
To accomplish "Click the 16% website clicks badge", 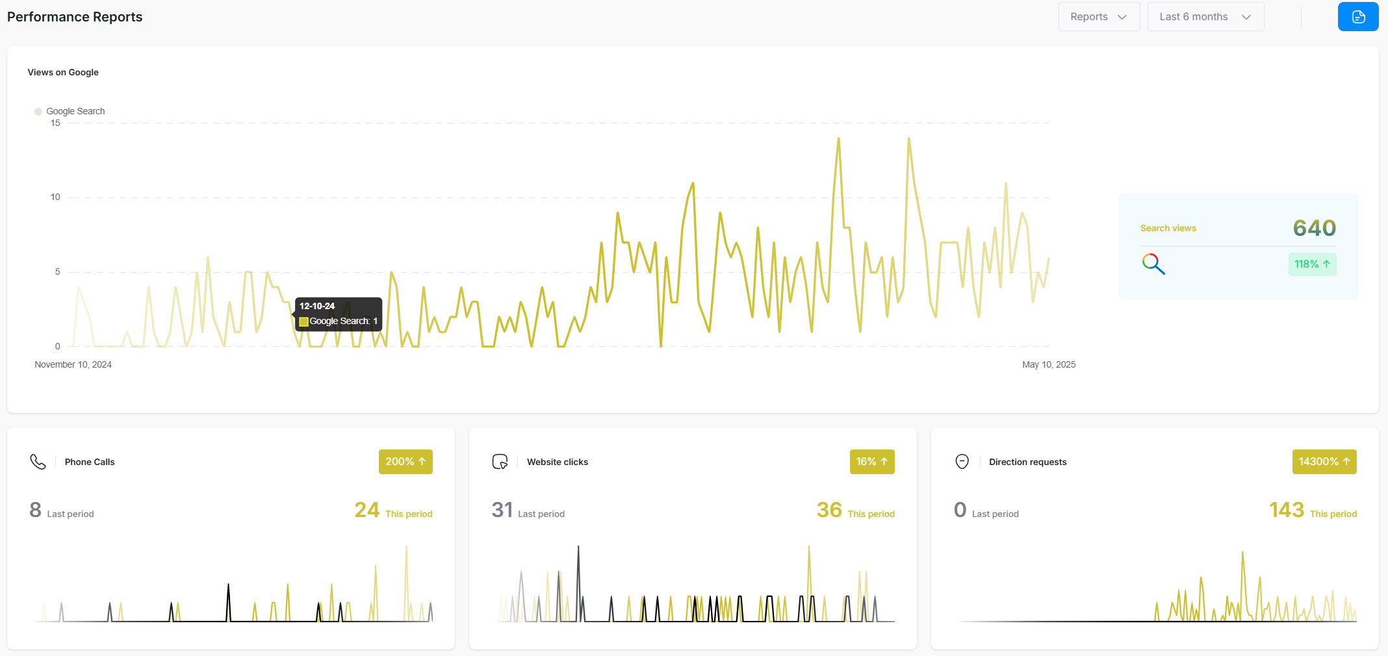I will (x=871, y=462).
